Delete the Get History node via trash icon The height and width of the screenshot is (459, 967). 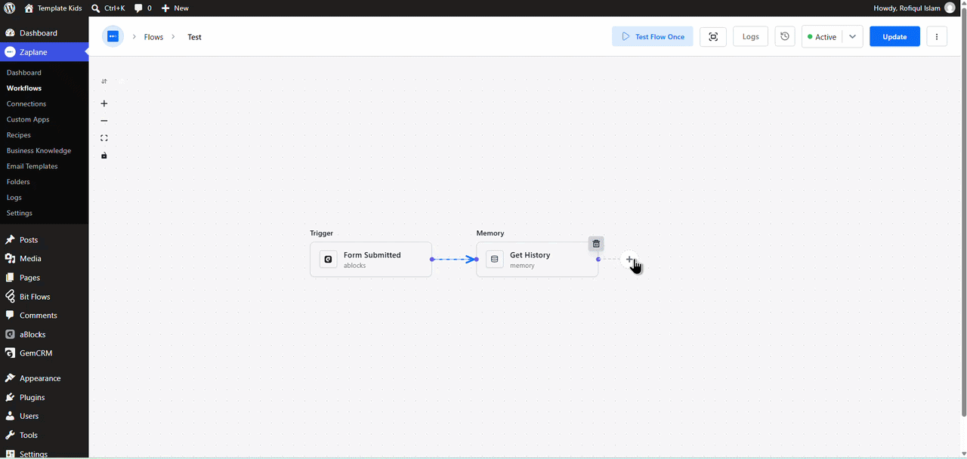596,244
